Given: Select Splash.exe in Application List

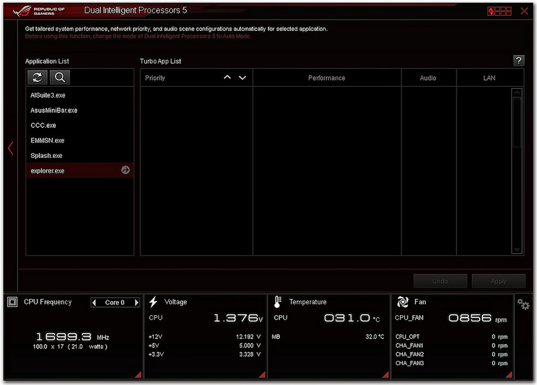Looking at the screenshot, I should 80,156.
